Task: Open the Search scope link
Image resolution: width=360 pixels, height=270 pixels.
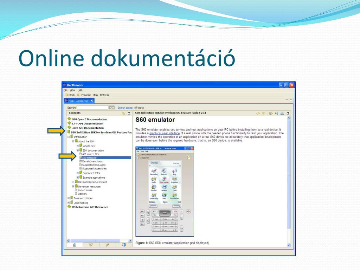Action: 126,108
